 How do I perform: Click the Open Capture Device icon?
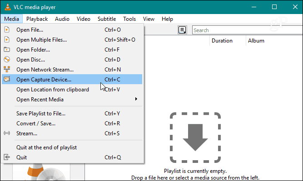tap(7, 79)
